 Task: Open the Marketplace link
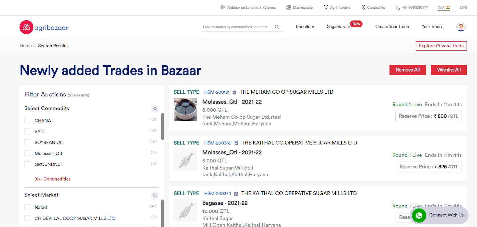pos(303,7)
